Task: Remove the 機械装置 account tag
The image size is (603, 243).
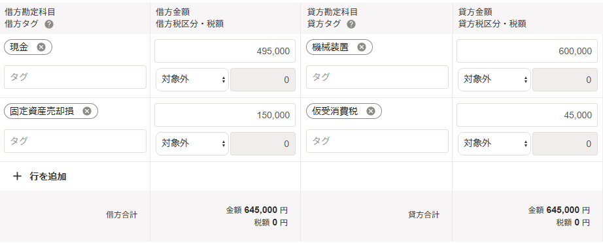Action: [x=362, y=47]
